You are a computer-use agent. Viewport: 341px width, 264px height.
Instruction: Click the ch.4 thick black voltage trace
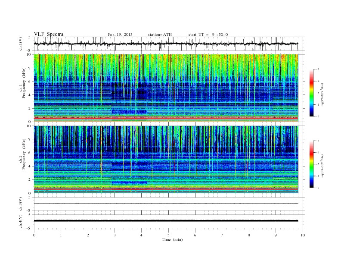coord(166,221)
